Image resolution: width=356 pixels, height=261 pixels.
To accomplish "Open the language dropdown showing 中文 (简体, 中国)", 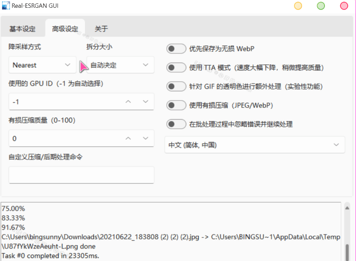I will [x=254, y=145].
